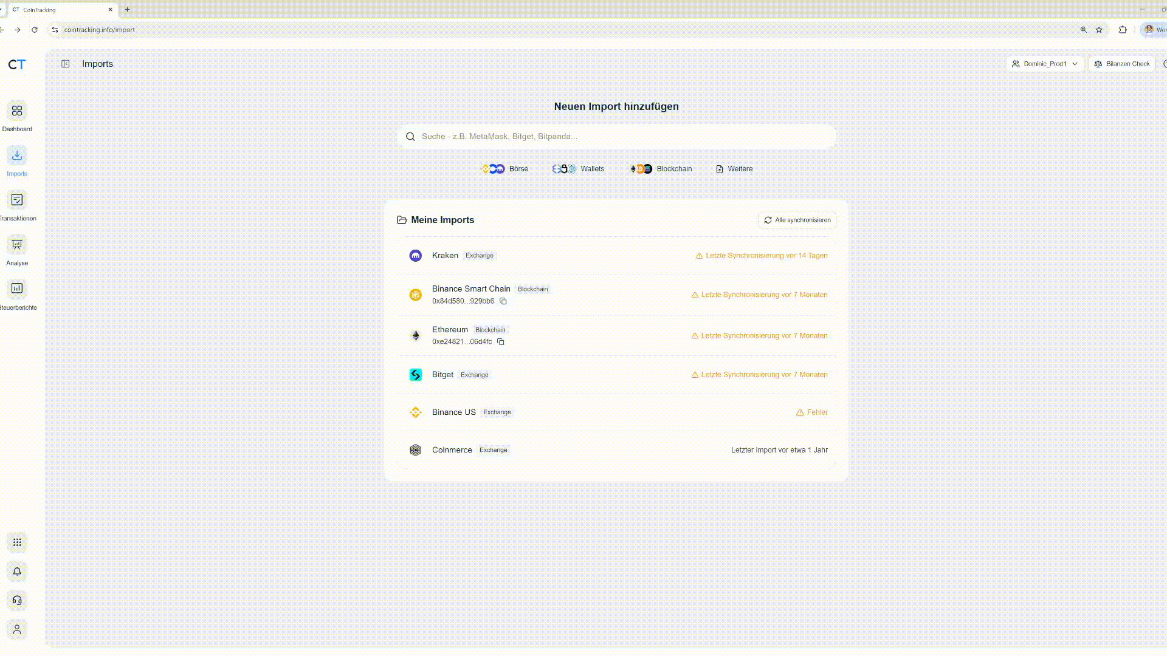Open notifications bell icon

[x=17, y=572]
